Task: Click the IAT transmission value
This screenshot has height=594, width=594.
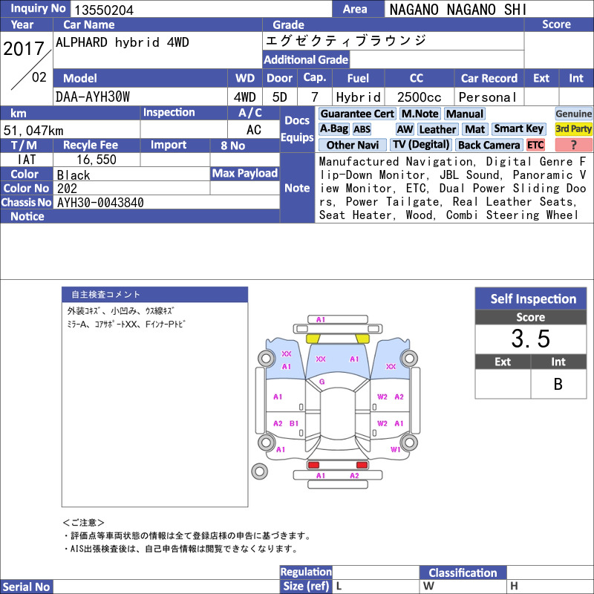Action: (27, 160)
